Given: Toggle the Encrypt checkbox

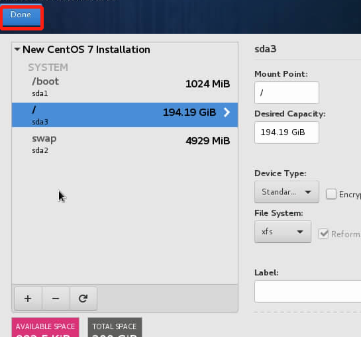Looking at the screenshot, I should [x=331, y=194].
